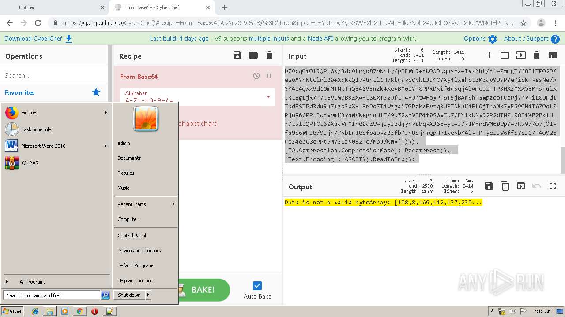Move output to input
The height and width of the screenshot is (317, 565).
tap(521, 186)
